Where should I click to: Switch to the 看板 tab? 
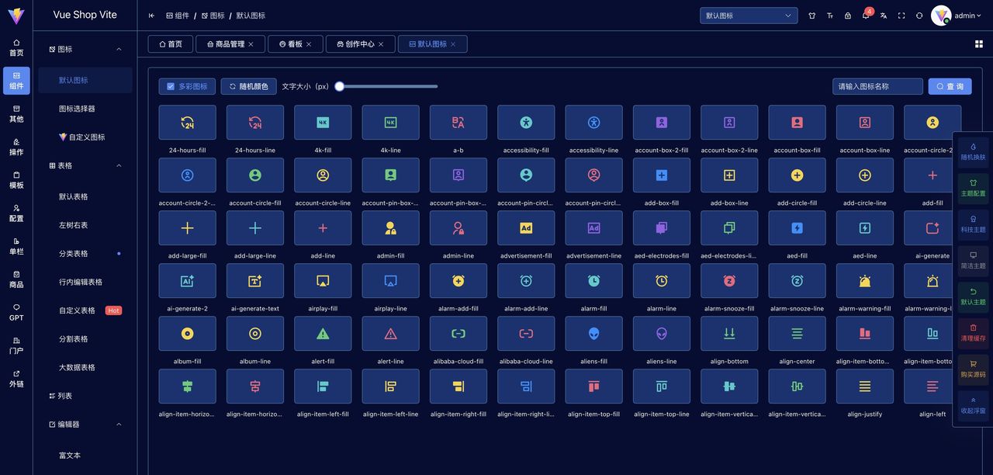295,43
